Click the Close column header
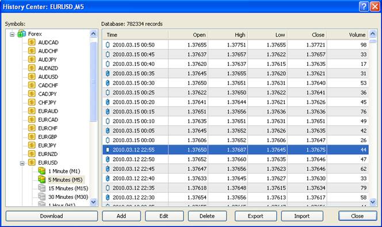 (x=307, y=35)
